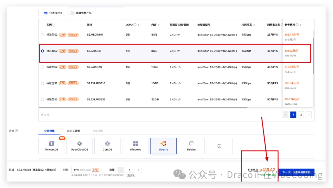Select the Windows image tile
The width and height of the screenshot is (333, 188).
[135, 146]
